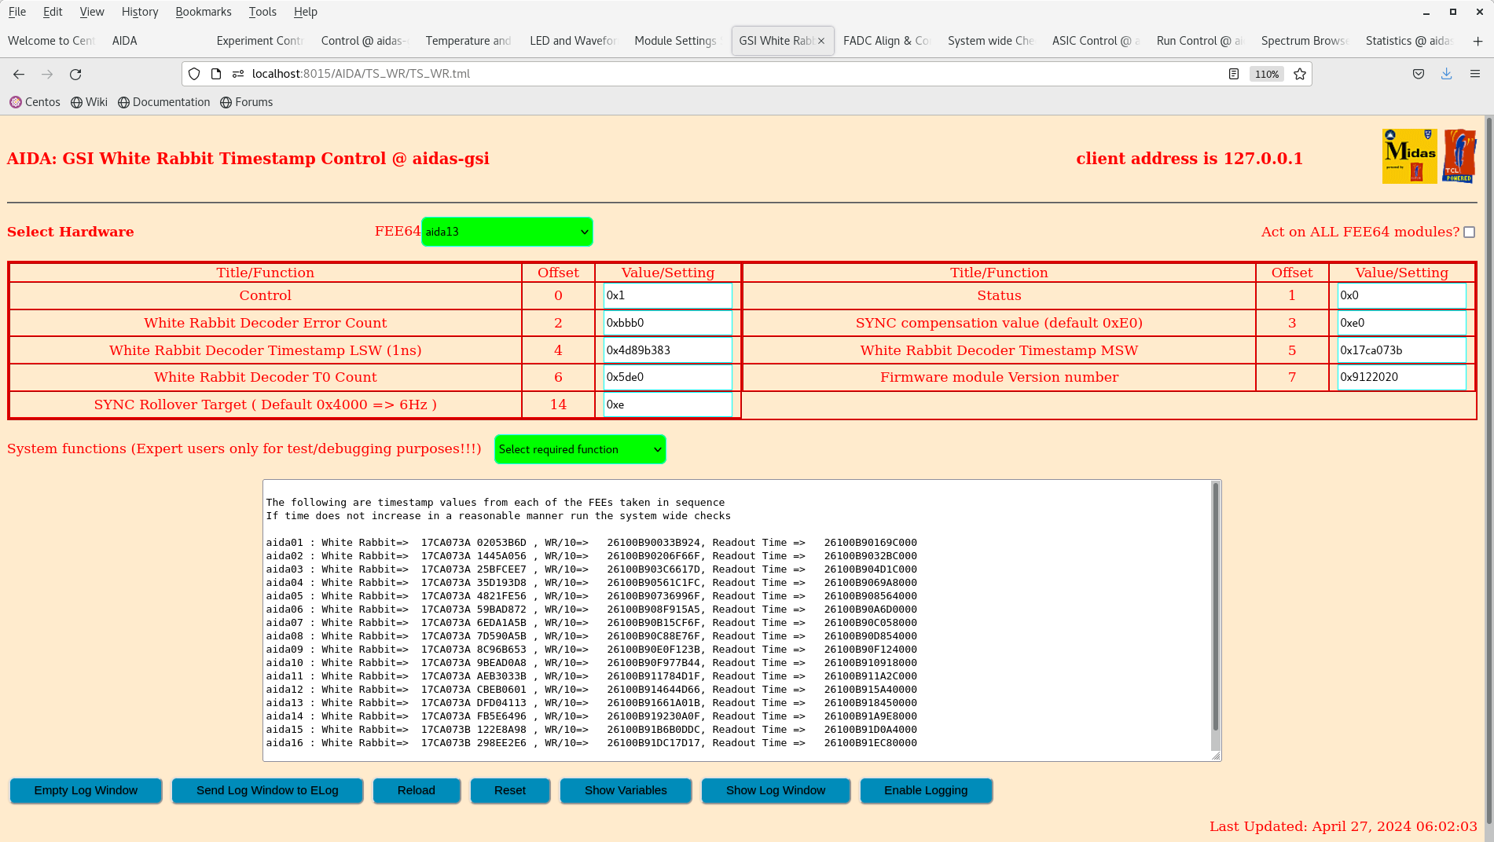The height and width of the screenshot is (842, 1494).
Task: Switch to the FADC Align & Control tab
Action: pyautogui.click(x=886, y=41)
